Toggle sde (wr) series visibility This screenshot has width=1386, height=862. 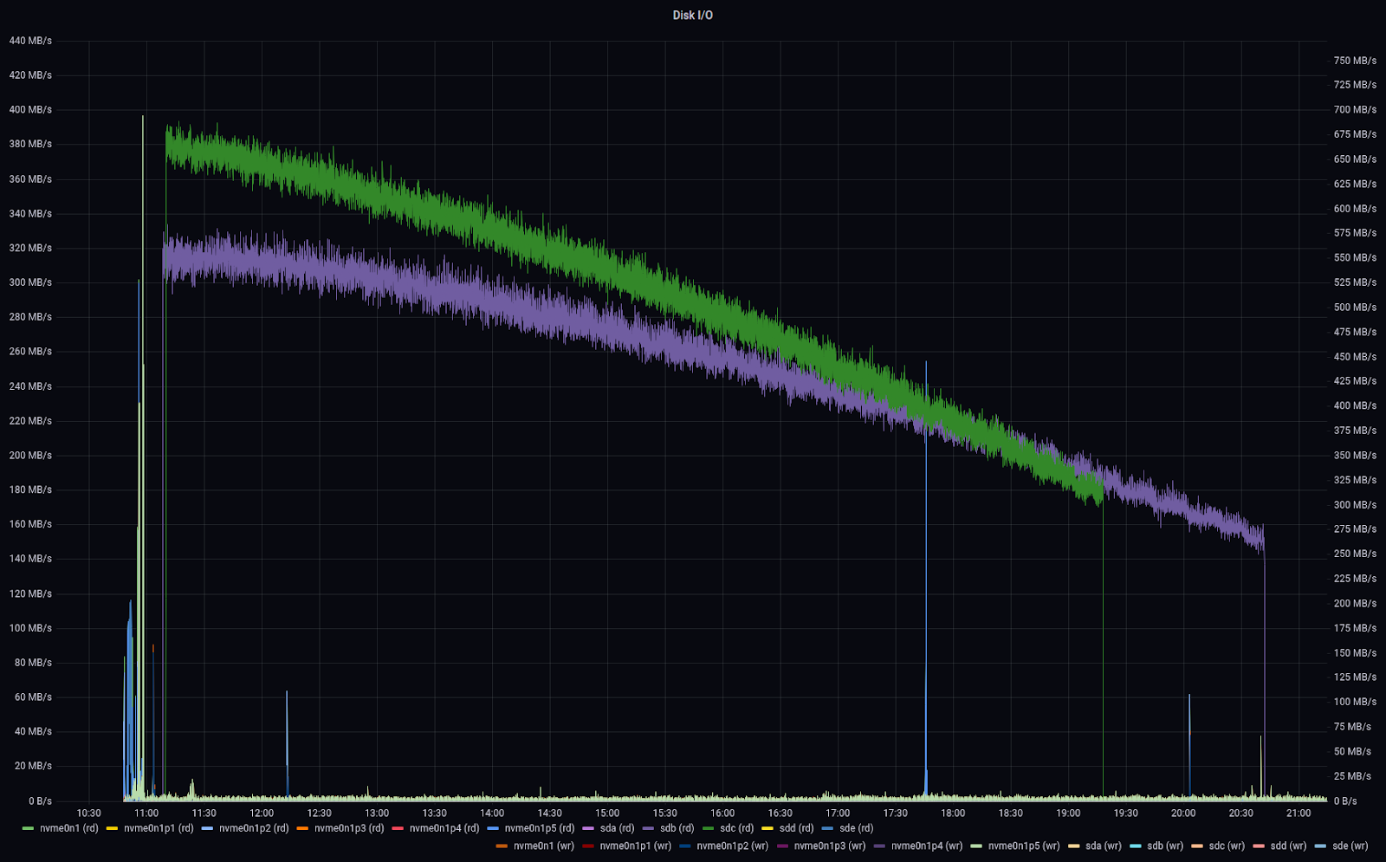(1350, 846)
